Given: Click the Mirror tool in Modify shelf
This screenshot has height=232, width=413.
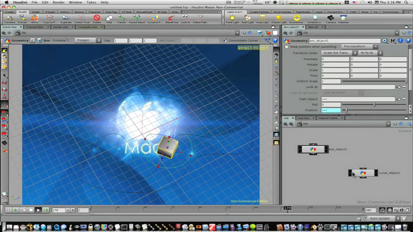Looking at the screenshot, I should pos(35,18).
